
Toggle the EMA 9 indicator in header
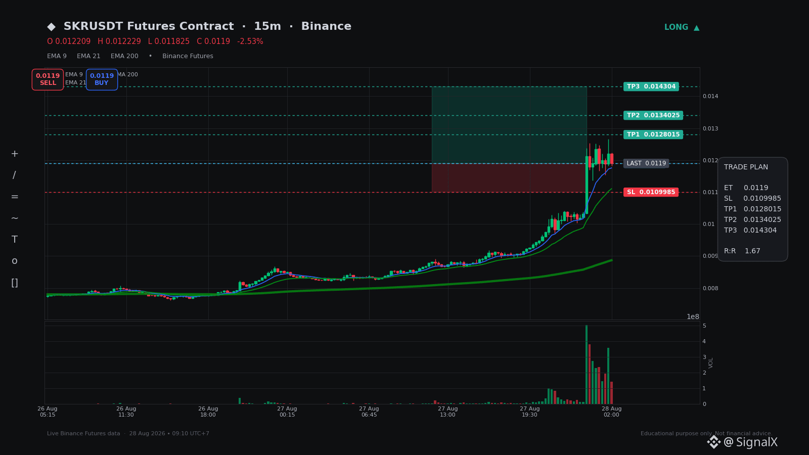57,56
